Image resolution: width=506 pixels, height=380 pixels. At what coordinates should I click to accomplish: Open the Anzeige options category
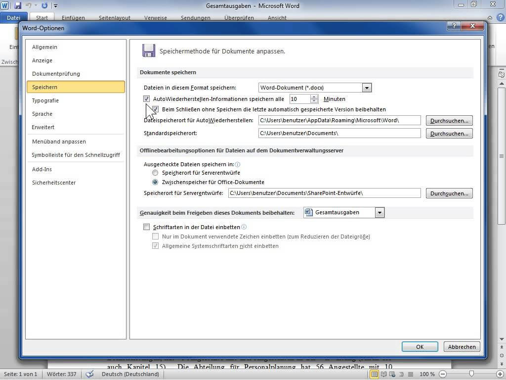tap(76, 60)
